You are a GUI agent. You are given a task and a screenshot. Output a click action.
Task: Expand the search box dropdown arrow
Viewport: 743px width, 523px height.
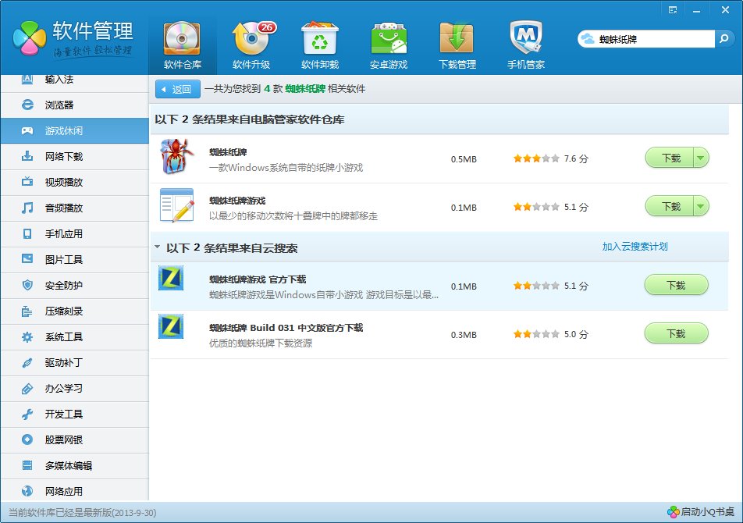(x=722, y=37)
